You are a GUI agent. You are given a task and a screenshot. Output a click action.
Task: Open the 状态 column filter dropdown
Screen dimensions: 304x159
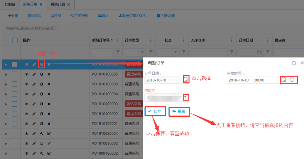tap(176, 52)
